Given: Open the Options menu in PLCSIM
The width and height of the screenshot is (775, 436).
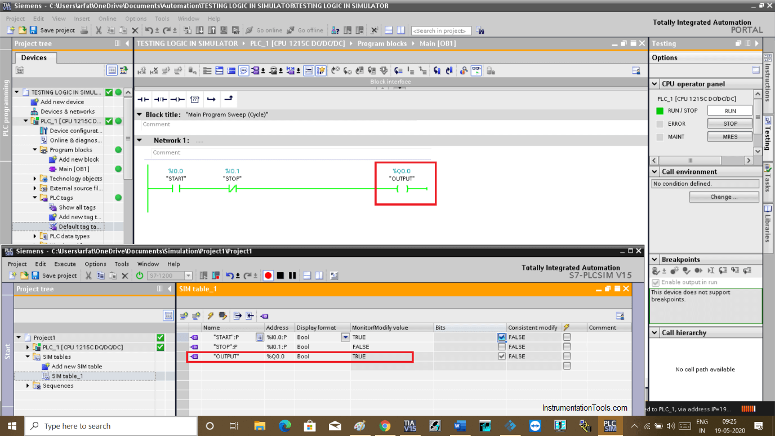Looking at the screenshot, I should click(x=95, y=264).
